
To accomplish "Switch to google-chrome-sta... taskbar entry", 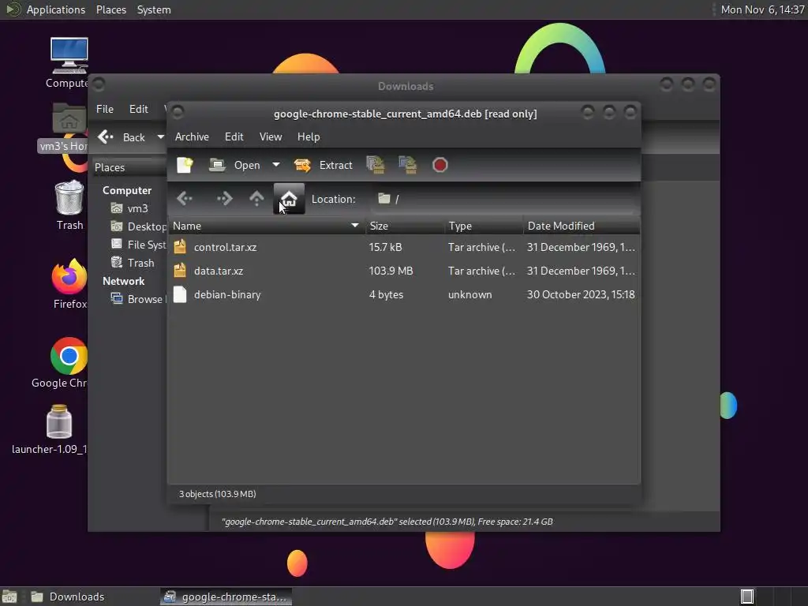I will coord(226,597).
